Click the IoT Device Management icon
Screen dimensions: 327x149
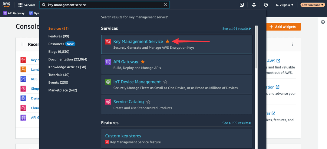pyautogui.click(x=108, y=82)
